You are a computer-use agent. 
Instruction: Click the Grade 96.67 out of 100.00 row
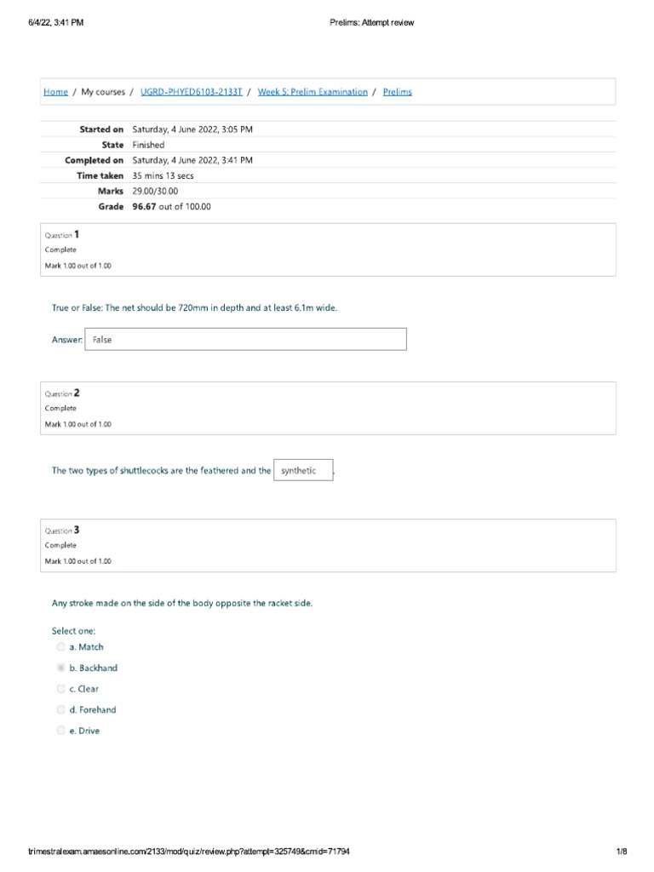(171, 207)
